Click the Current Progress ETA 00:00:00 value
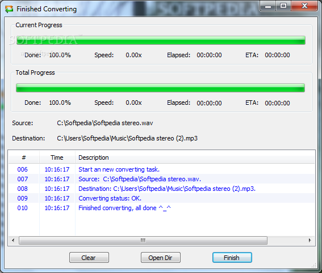Viewport: 322px width, 273px height. click(x=277, y=55)
